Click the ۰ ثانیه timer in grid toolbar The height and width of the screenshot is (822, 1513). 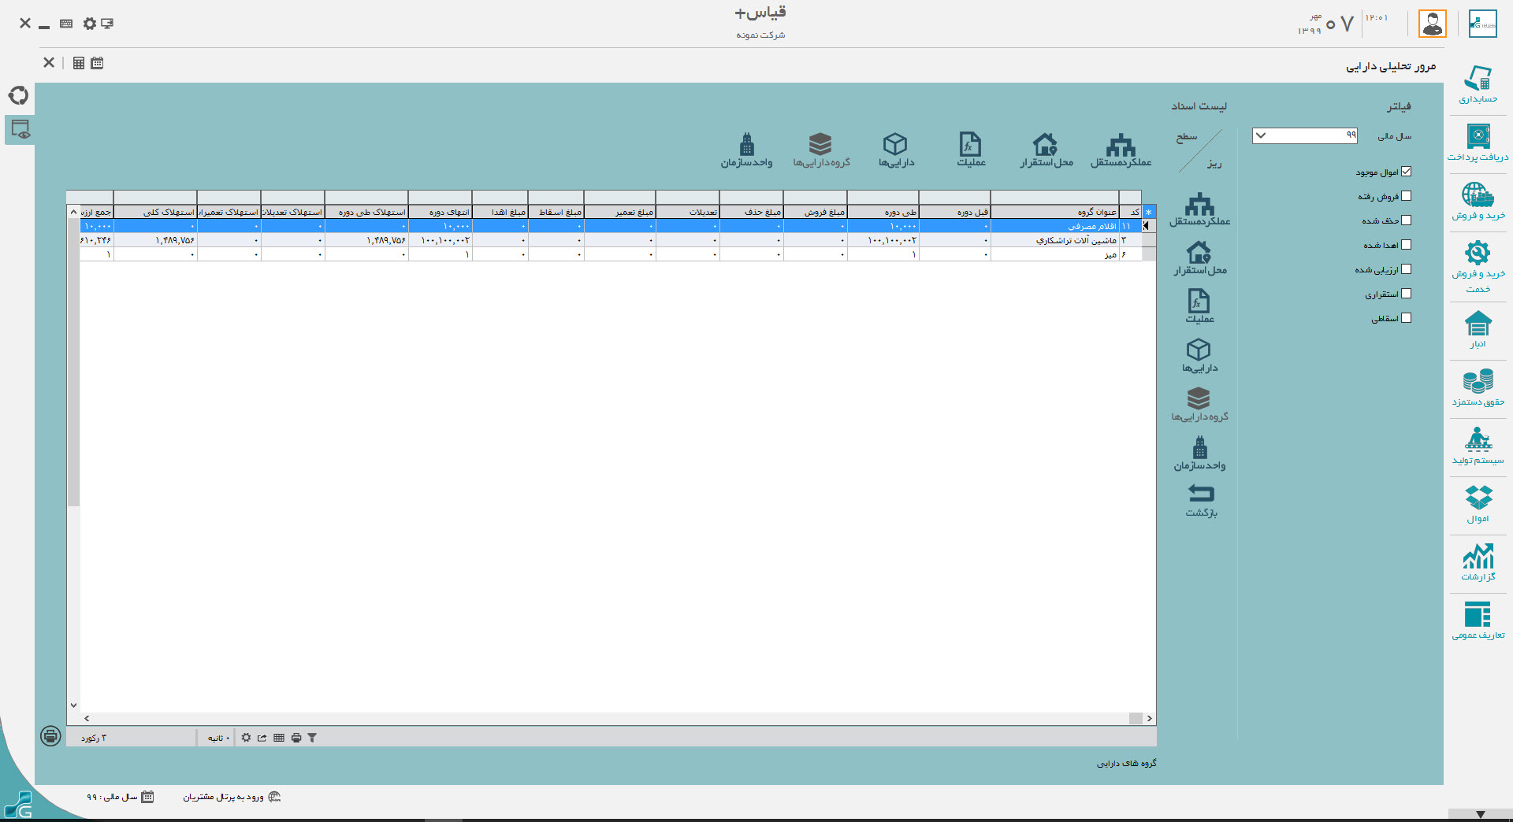pyautogui.click(x=218, y=738)
